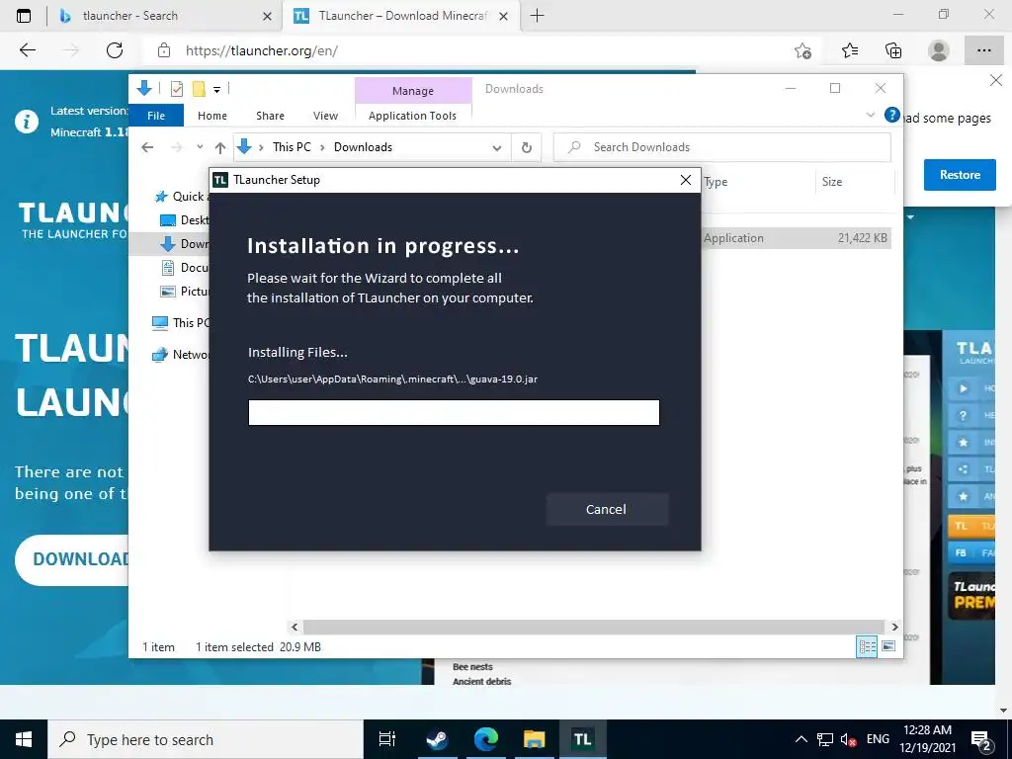Click the horizontal scrollbar in Explorer

[593, 627]
